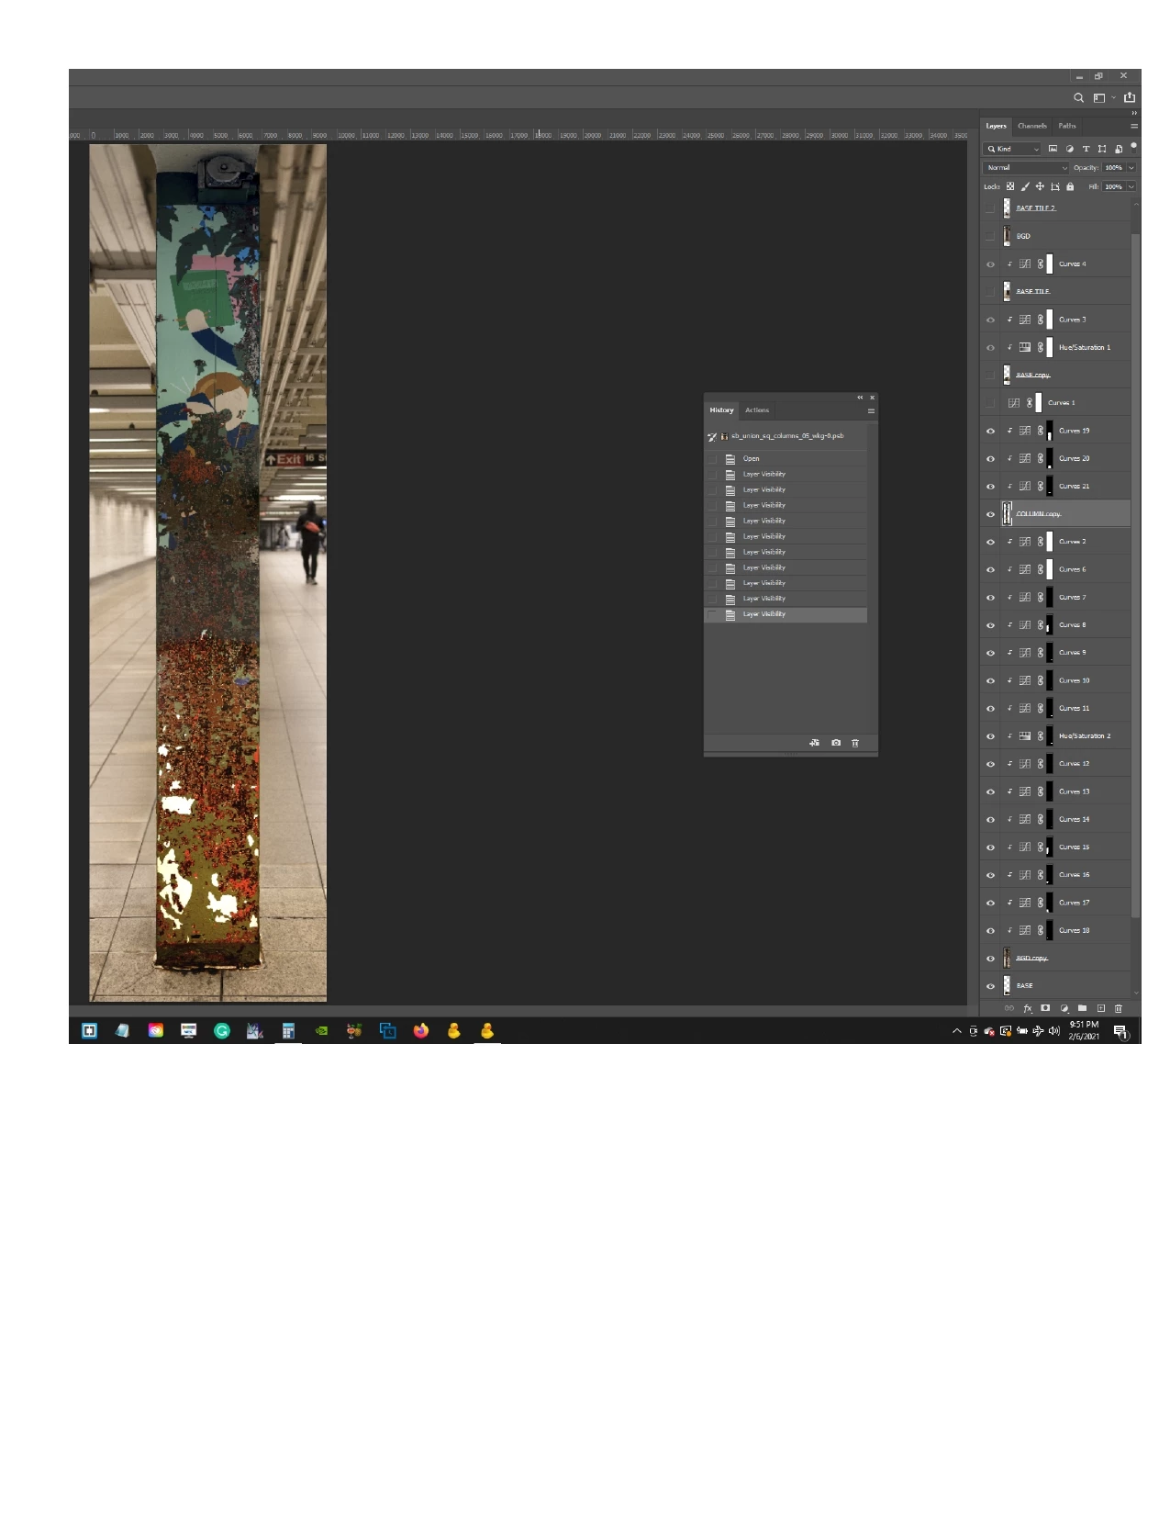Filter layers by pixel layer icon
This screenshot has height=1515, width=1170.
[1053, 149]
